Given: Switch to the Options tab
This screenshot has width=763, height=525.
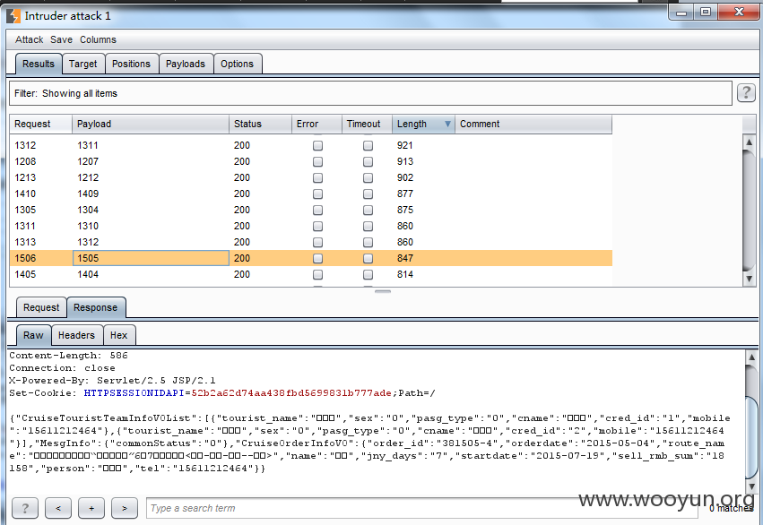Looking at the screenshot, I should pyautogui.click(x=238, y=64).
